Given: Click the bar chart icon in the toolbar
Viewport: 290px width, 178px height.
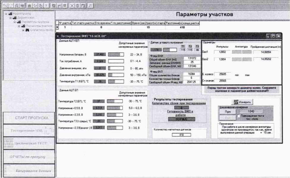Looking at the screenshot, I should point(29,6).
